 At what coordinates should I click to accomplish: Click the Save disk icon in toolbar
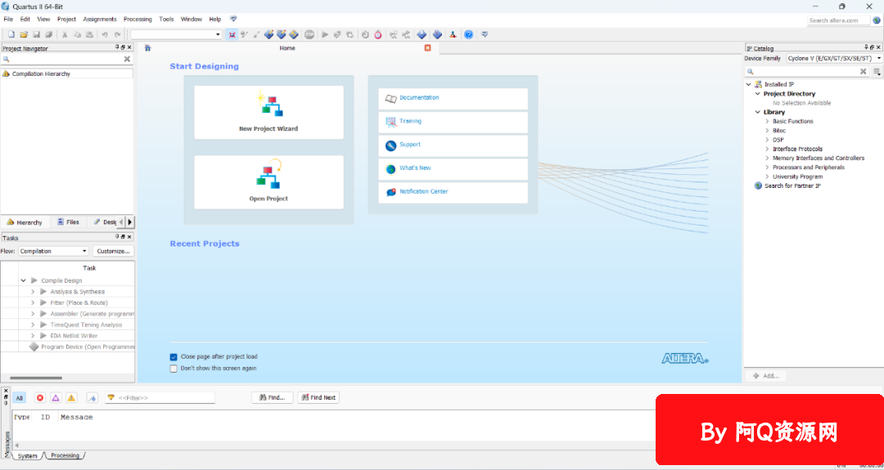(x=36, y=34)
